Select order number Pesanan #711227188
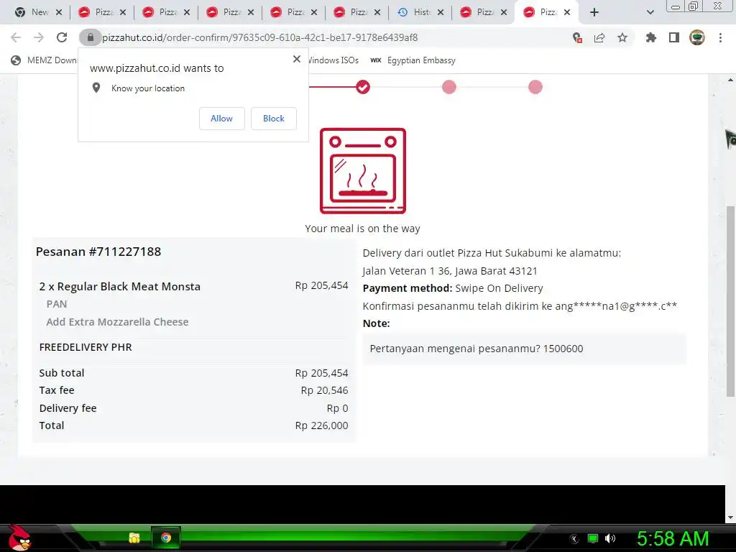Image resolution: width=736 pixels, height=552 pixels. 98,252
